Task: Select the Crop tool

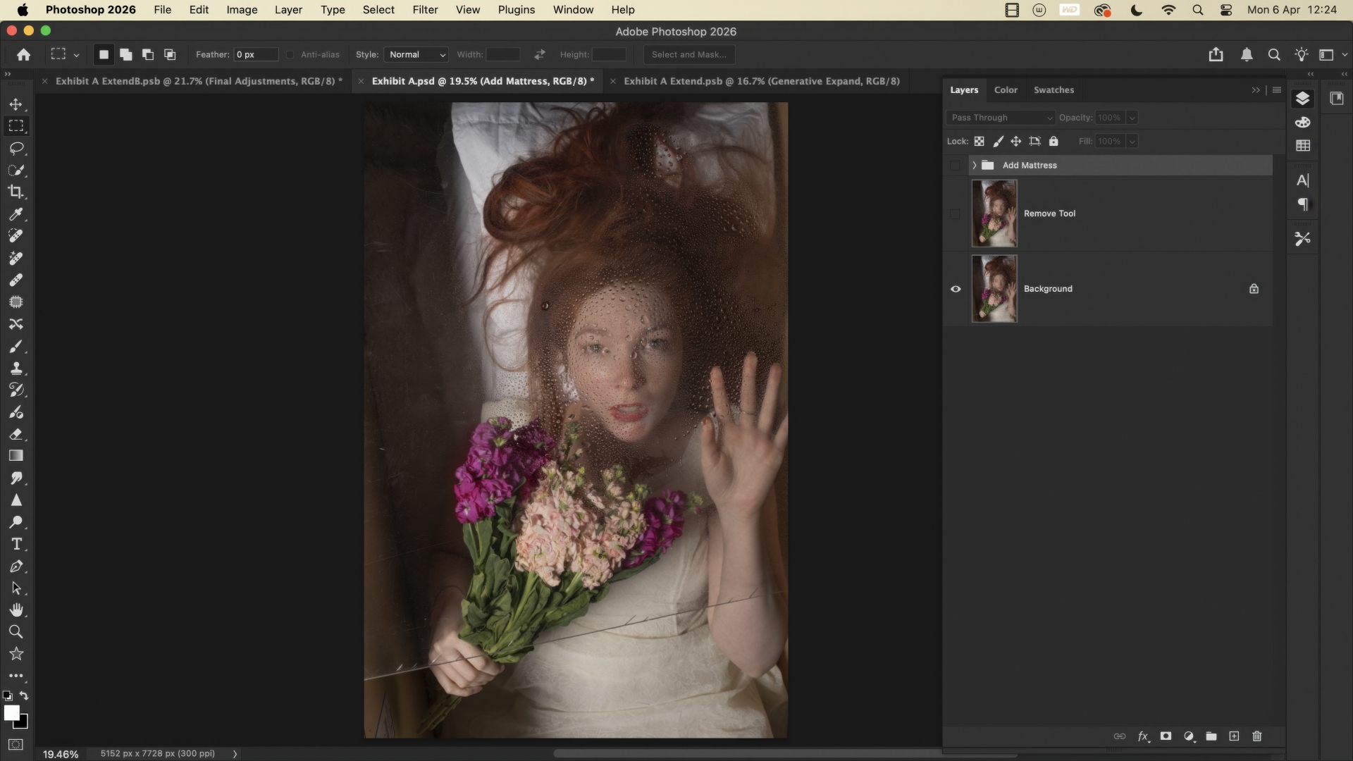Action: pos(16,192)
